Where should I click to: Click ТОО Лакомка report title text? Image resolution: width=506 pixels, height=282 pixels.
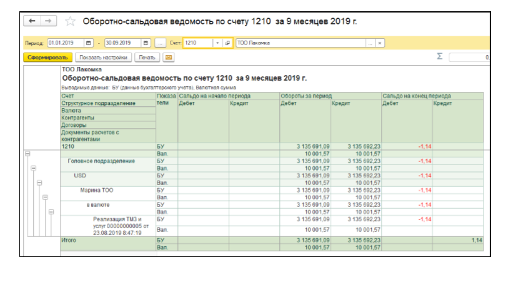[x=82, y=69]
